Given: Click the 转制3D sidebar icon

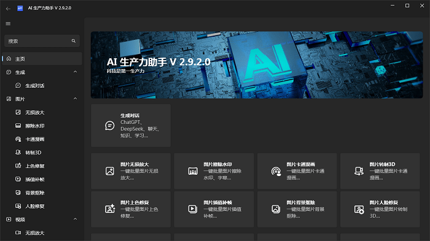Looking at the screenshot, I should (18, 152).
